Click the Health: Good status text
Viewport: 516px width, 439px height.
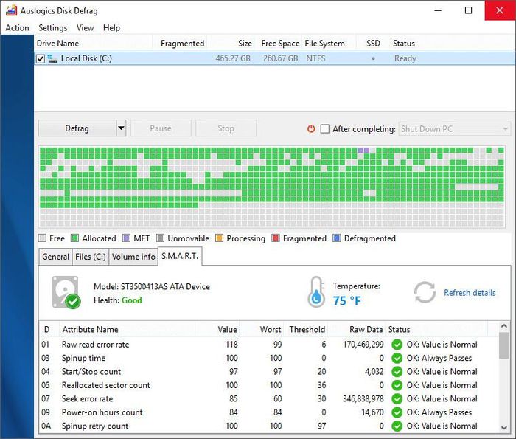tap(118, 300)
